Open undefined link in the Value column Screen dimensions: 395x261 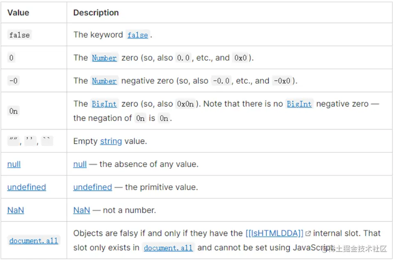pos(27,187)
